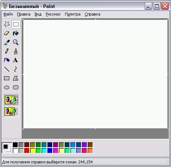This screenshot has width=171, height=167.
Task: Activate the Pick Color eyedropper tool
Action: tap(7, 42)
